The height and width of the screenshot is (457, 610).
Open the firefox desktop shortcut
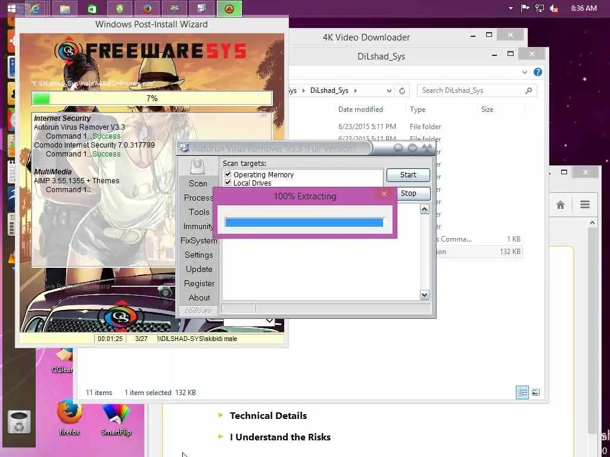click(x=69, y=417)
